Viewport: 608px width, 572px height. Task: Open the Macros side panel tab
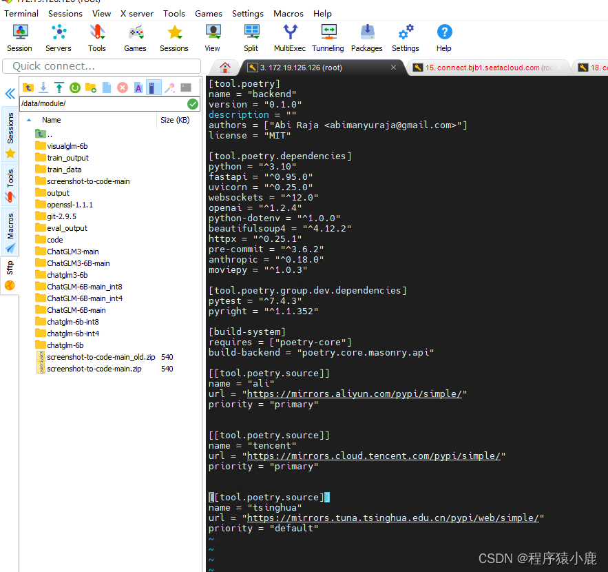[10, 232]
